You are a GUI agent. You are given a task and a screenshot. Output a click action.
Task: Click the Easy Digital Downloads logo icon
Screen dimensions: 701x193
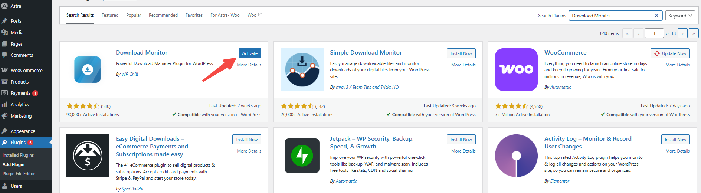click(x=88, y=156)
